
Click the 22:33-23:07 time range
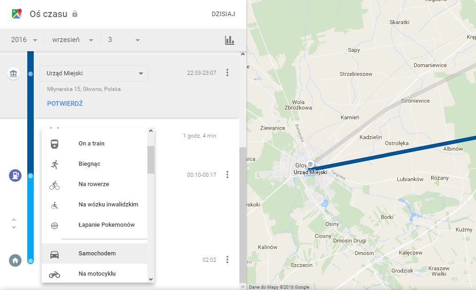click(201, 73)
